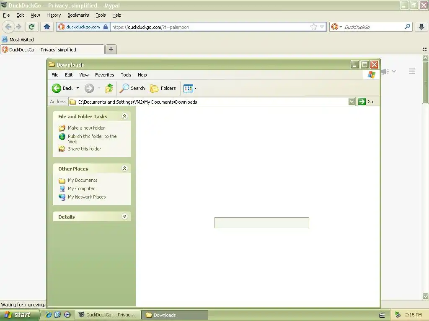
Task: Go to the browser home page
Action: [x=47, y=27]
